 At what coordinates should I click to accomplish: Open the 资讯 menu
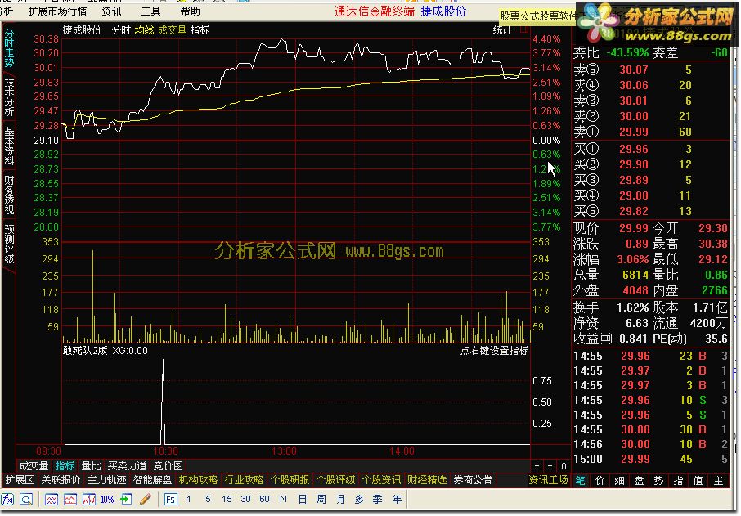[x=111, y=11]
